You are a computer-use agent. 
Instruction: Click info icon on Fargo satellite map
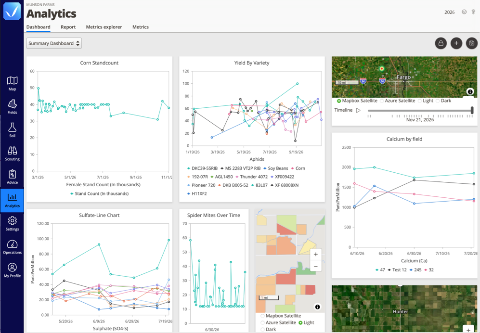[x=470, y=91]
